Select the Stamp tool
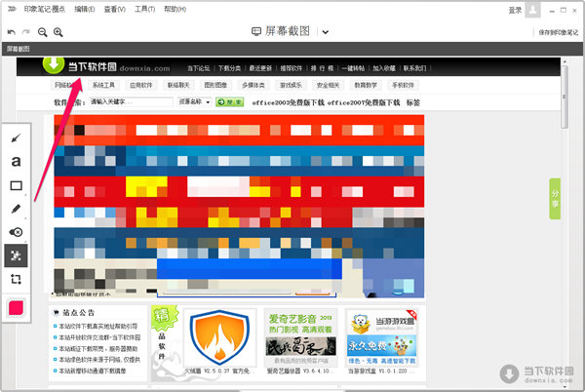This screenshot has height=392, width=585. click(17, 232)
